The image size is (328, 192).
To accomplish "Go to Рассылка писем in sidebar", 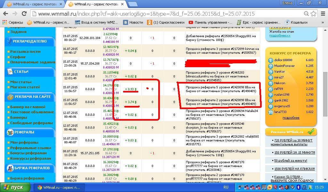I will (25, 52).
